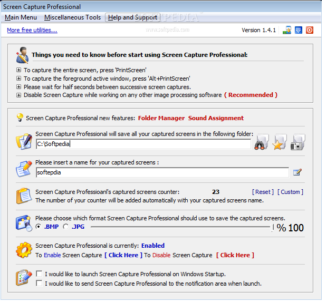Click the image quality slider handle
Image resolution: width=336 pixels, height=302 pixels.
[x=272, y=228]
